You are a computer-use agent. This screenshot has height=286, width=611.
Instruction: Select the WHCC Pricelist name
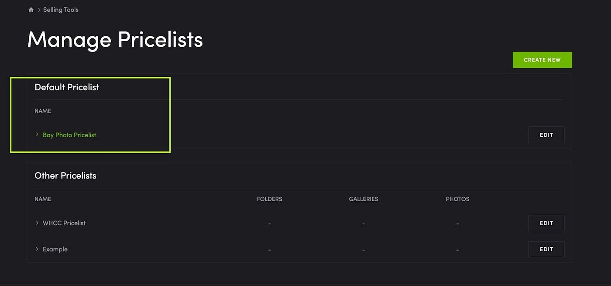tap(64, 223)
